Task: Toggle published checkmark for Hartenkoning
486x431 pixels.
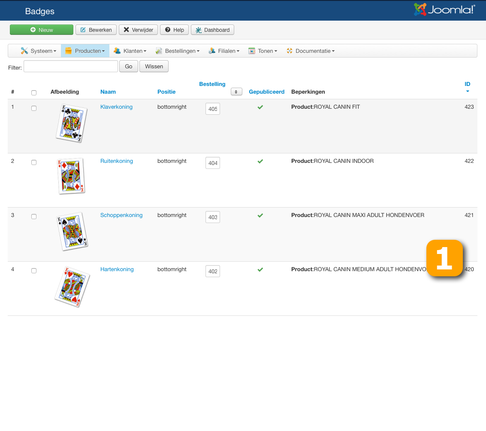Action: (x=260, y=269)
